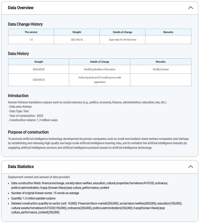Collapse the Data Overview section chevron
The height and width of the screenshot is (223, 200).
190,8
